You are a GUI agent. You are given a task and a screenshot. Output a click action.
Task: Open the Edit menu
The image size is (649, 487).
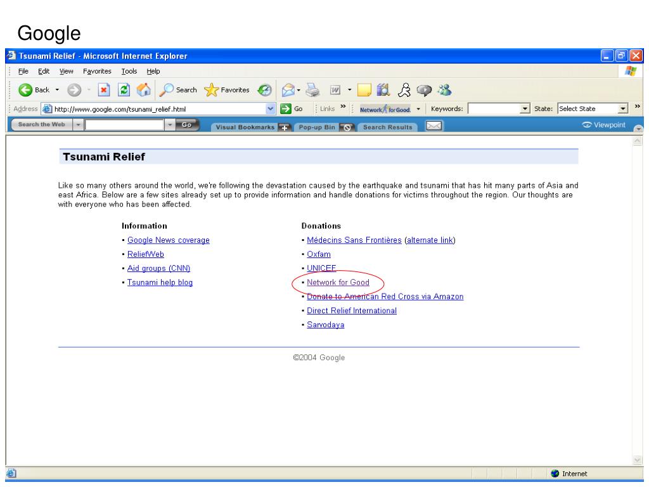tap(44, 71)
